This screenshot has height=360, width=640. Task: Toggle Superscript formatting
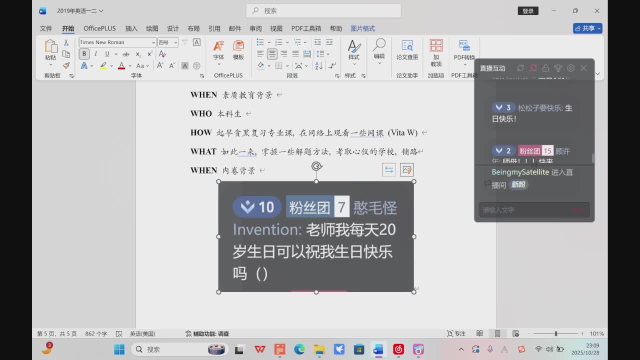[149, 54]
